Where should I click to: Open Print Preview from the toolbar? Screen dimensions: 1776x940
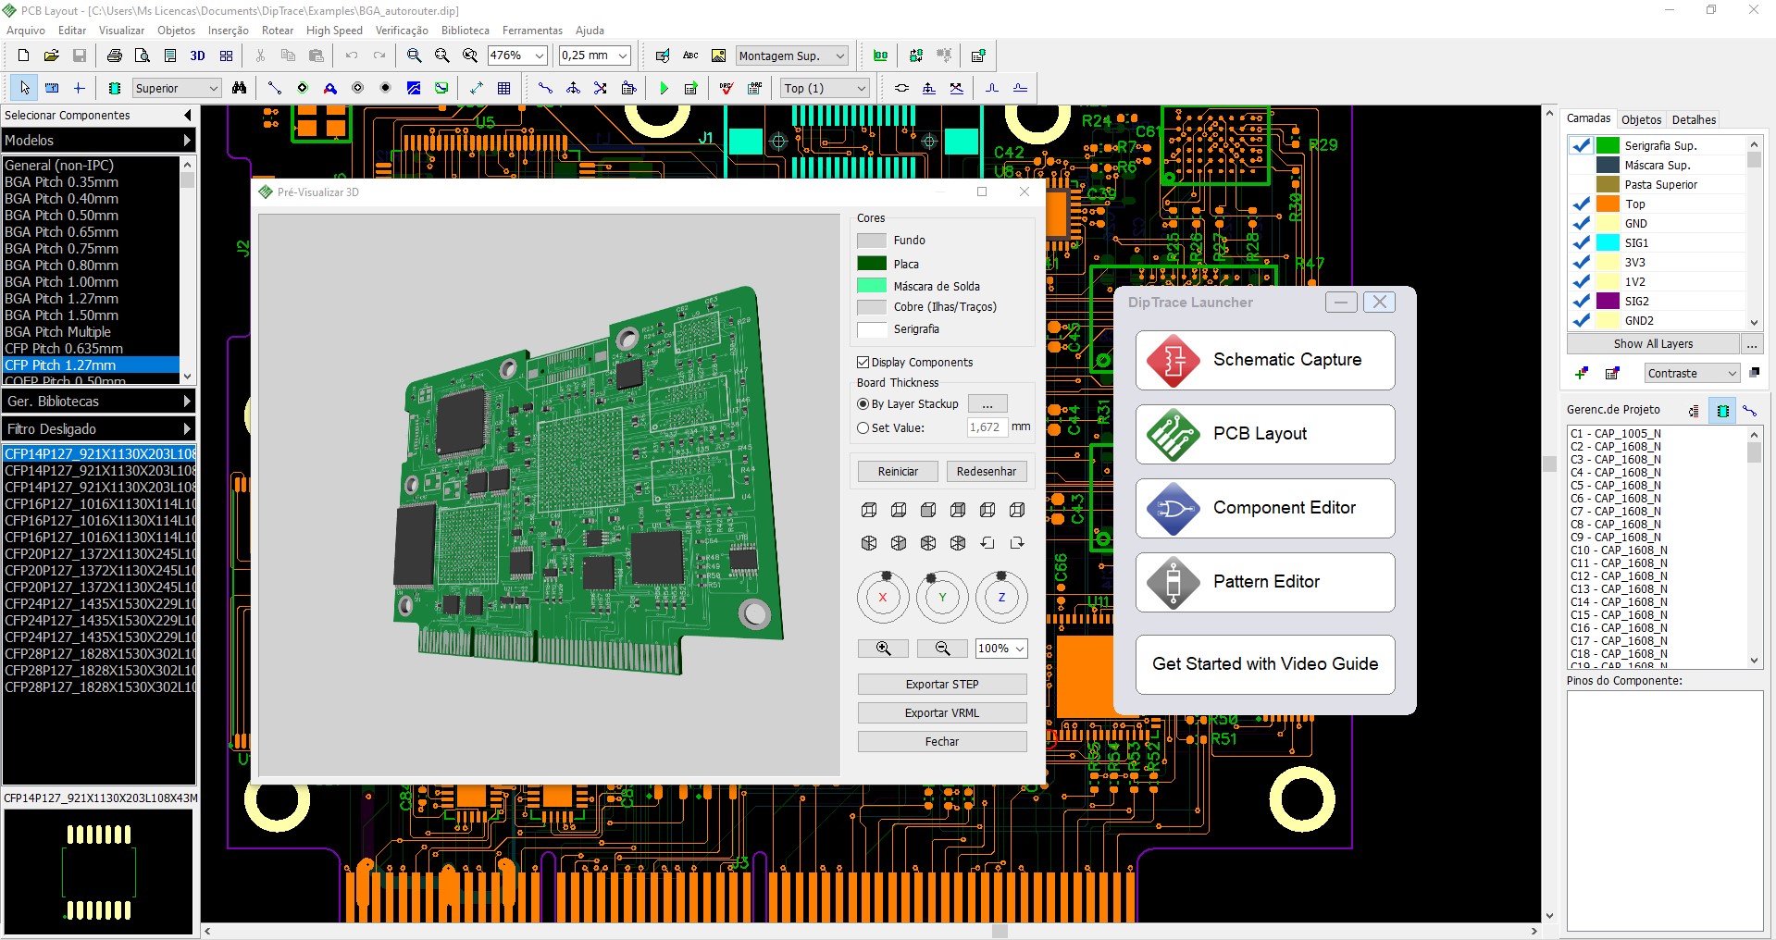143,56
